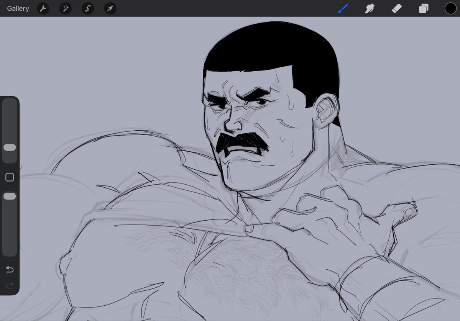460x321 pixels.
Task: Select the Selection tool (S icon)
Action: pos(88,8)
